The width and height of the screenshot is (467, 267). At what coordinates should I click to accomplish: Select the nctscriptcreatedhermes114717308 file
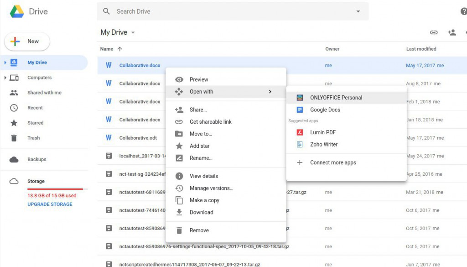pos(190,265)
